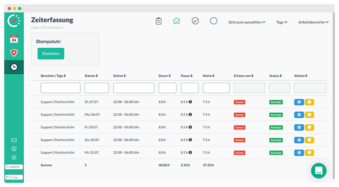Sort by Datum column header
Screen dimensions: 339x187
(x=91, y=76)
